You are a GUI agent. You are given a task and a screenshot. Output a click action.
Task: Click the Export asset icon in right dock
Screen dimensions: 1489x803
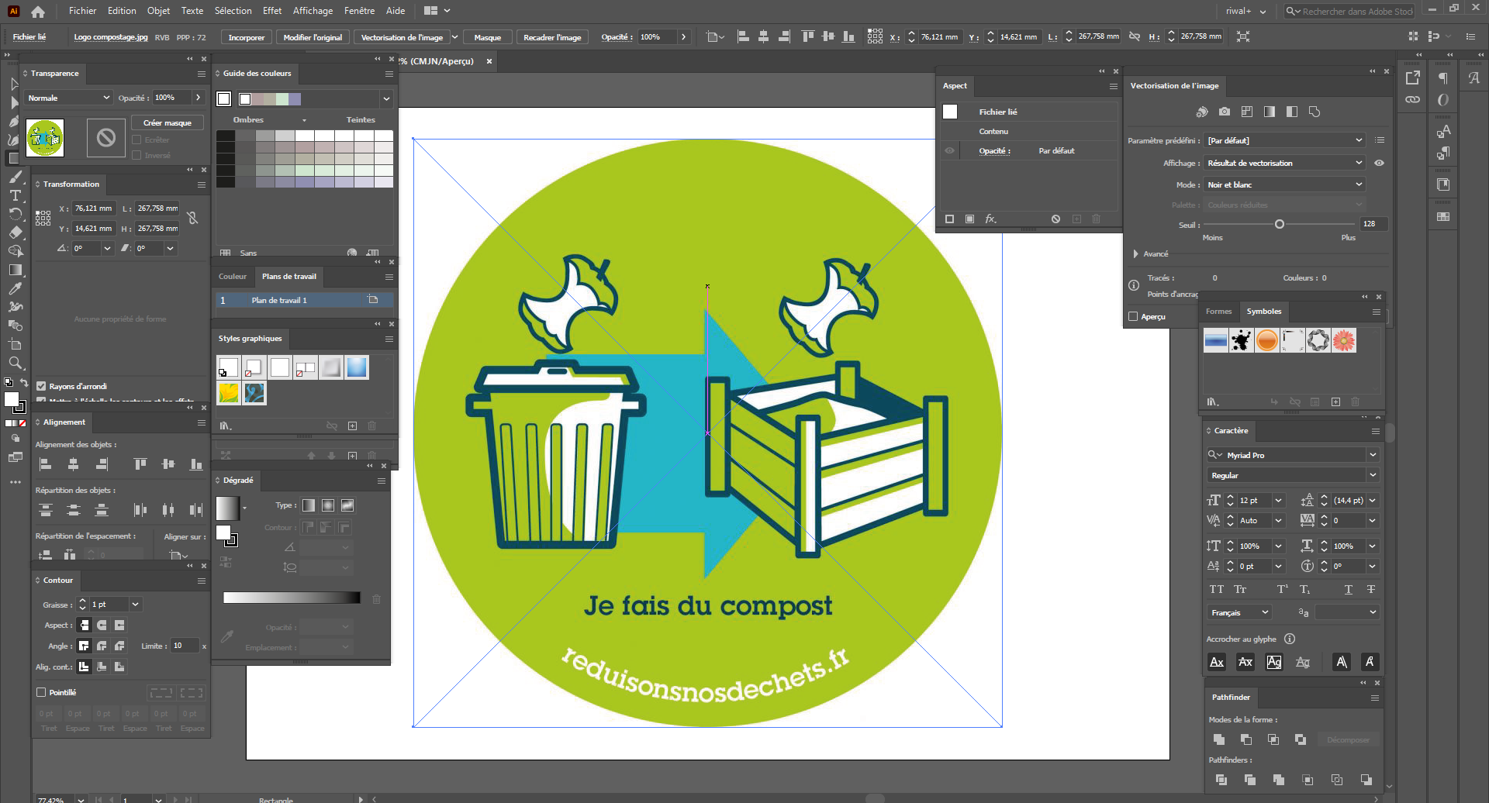1413,78
